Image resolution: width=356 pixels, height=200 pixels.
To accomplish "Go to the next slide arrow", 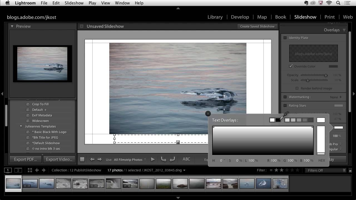I will [99, 159].
